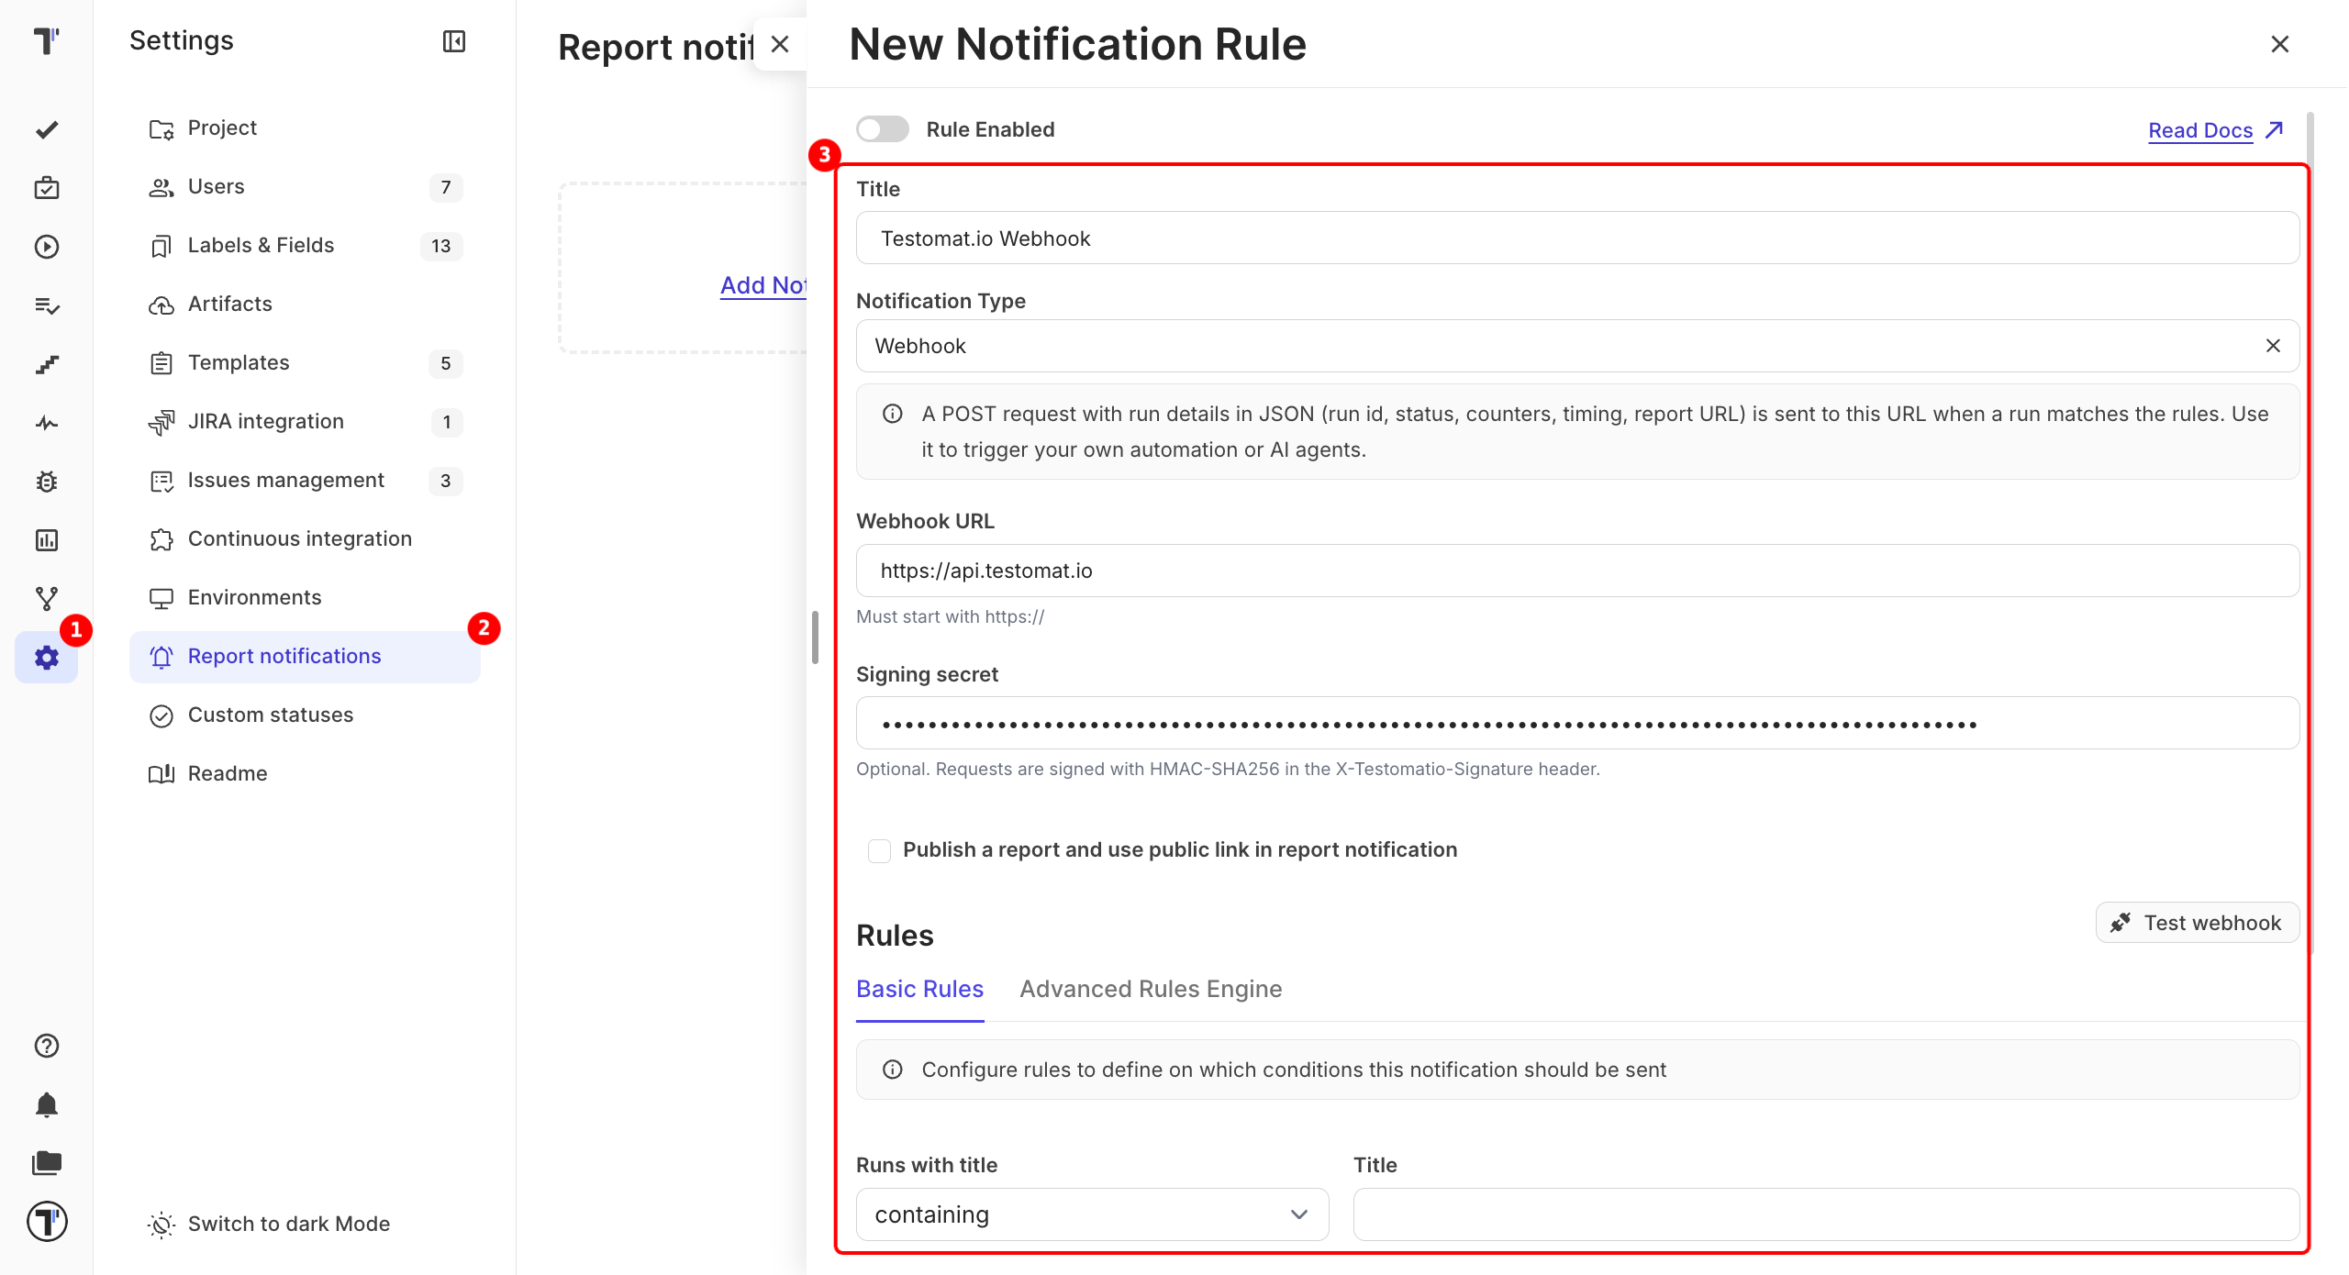
Task: Open Templates settings item
Action: pyautogui.click(x=305, y=363)
